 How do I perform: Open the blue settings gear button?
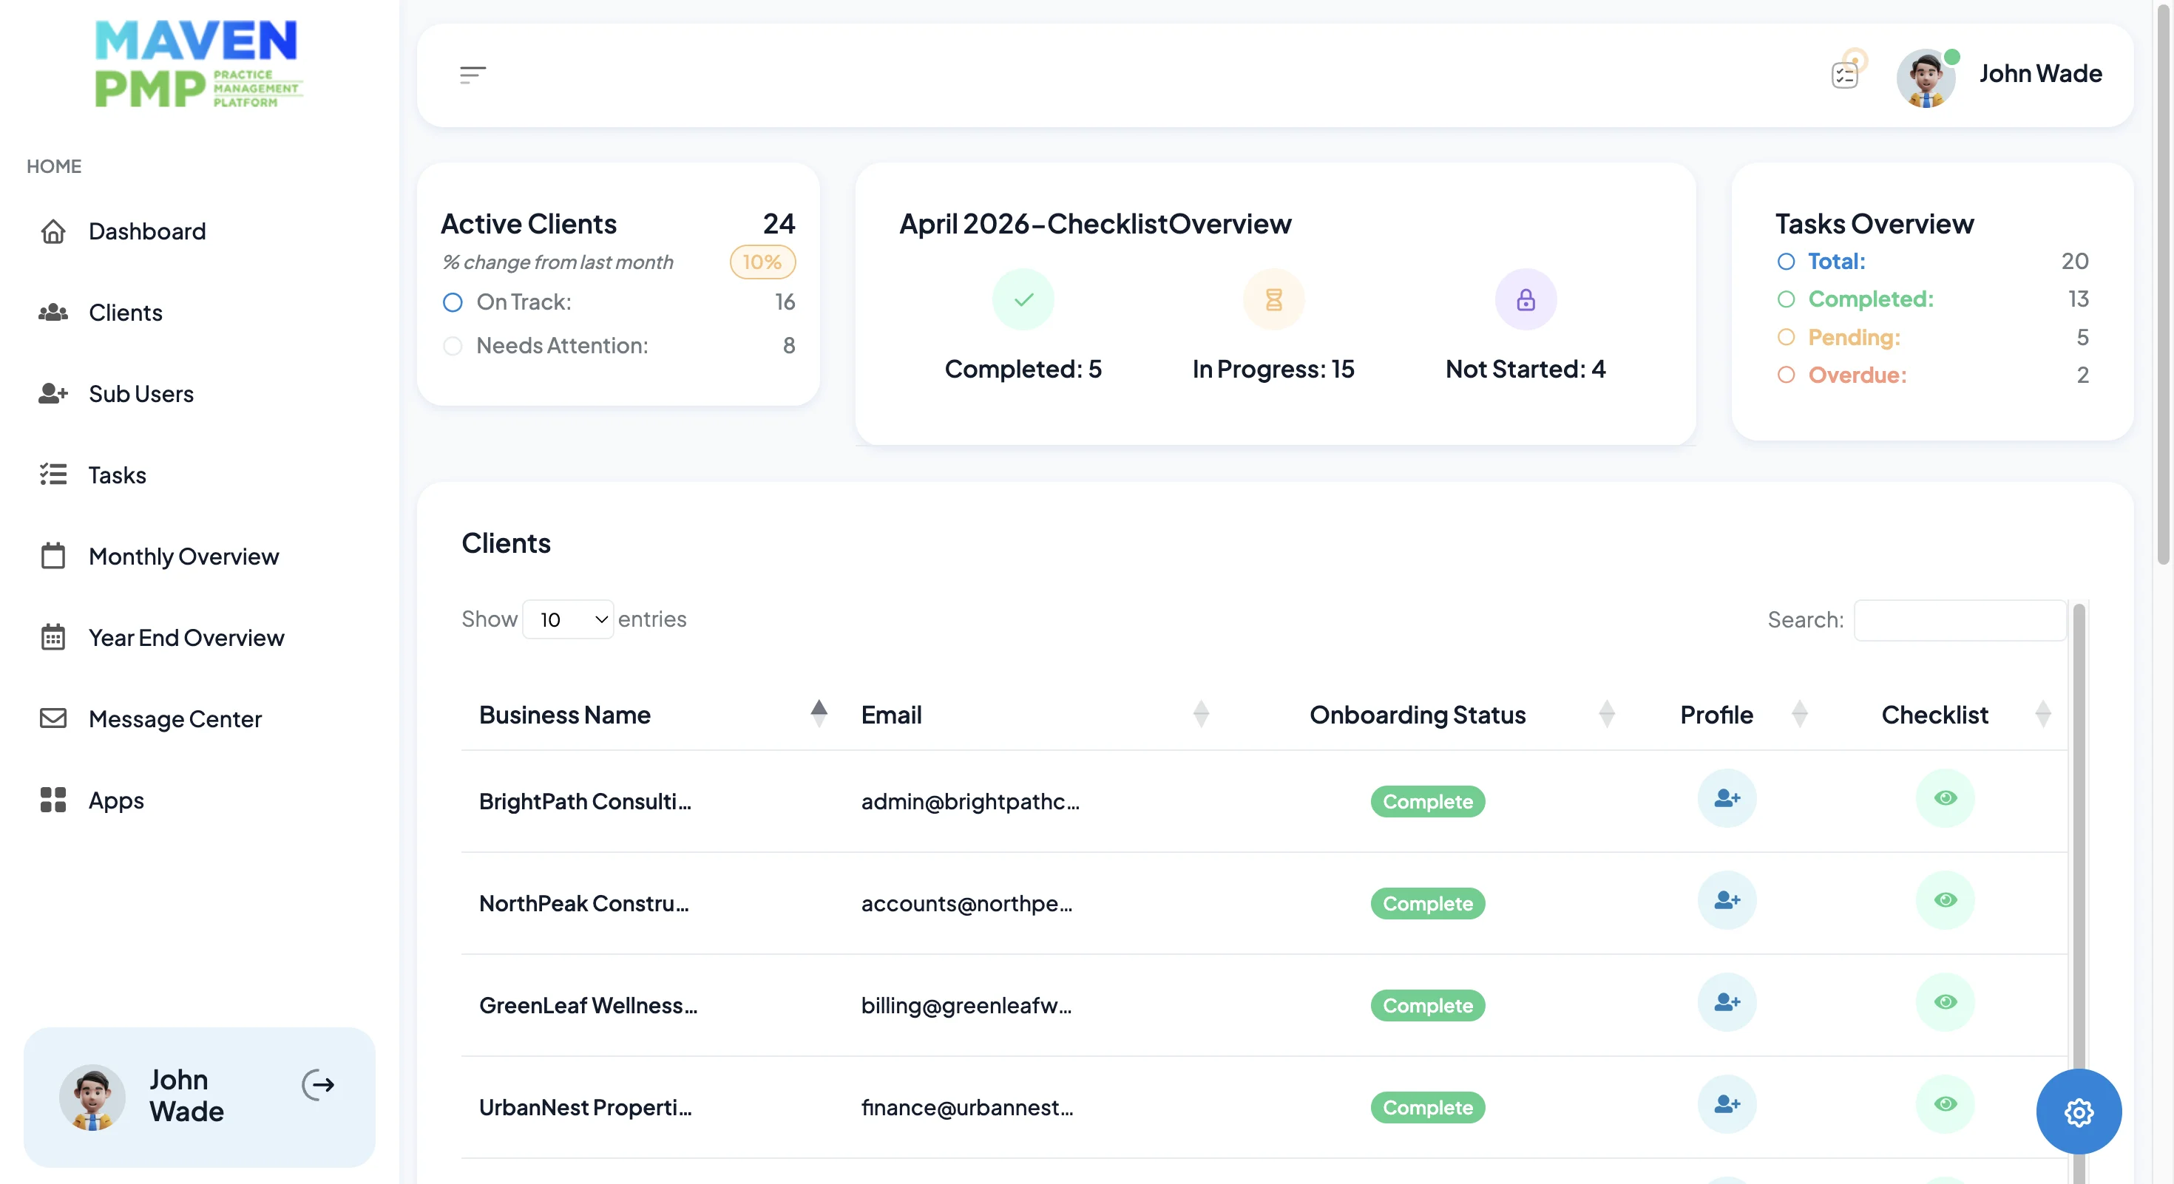click(2079, 1112)
